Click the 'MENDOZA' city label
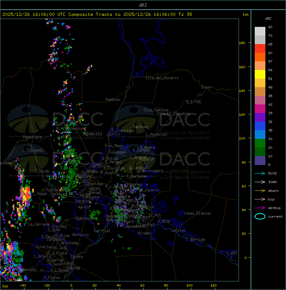This screenshot has width=286, height=290. click(x=84, y=176)
